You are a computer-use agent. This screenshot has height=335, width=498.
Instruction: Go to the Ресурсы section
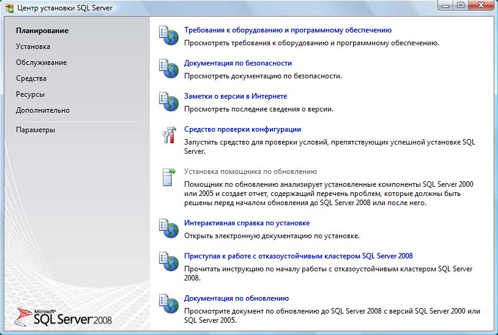click(30, 94)
